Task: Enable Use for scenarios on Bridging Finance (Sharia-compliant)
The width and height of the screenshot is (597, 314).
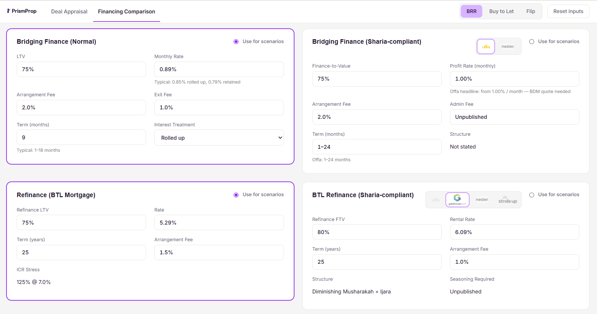Action: pos(532,41)
